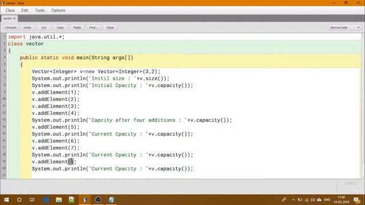Click the volume speaker icon
Viewport: 365px width, 205px height.
point(313,200)
